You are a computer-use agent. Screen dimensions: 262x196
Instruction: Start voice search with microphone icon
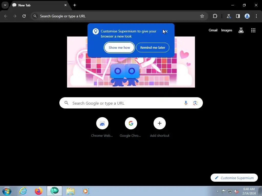[x=186, y=103]
